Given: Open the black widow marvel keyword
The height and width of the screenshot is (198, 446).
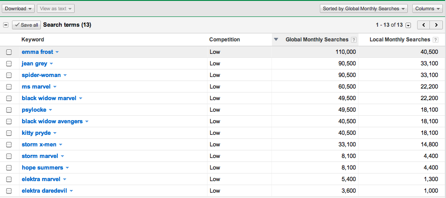Looking at the screenshot, I should [x=49, y=98].
